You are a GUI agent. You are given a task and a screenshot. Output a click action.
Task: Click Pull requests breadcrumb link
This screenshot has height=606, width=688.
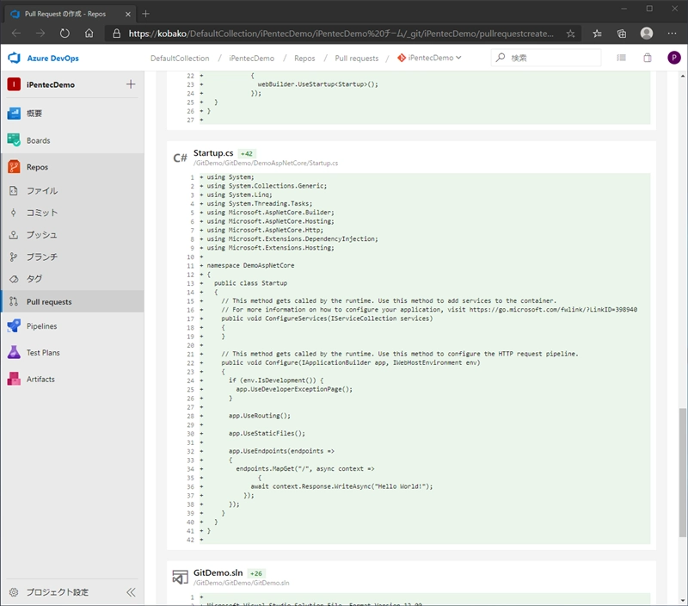coord(357,58)
